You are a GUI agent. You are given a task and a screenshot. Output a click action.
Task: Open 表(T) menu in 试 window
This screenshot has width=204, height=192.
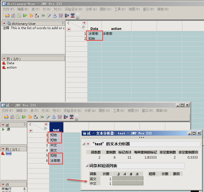coord(34,111)
